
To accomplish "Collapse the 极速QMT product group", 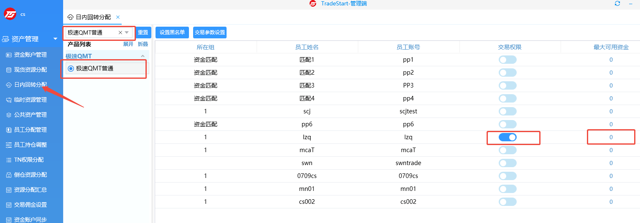I will (x=143, y=56).
